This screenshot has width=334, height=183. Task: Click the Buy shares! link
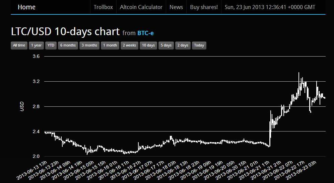[x=204, y=7]
